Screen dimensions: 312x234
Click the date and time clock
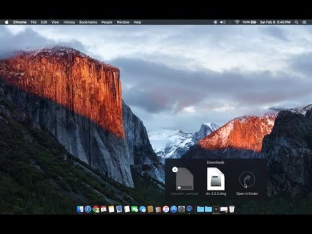click(x=275, y=22)
